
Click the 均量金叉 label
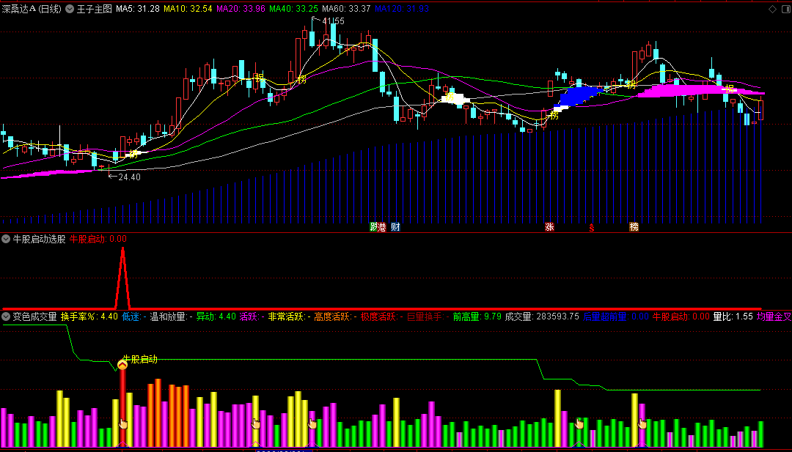click(x=774, y=316)
